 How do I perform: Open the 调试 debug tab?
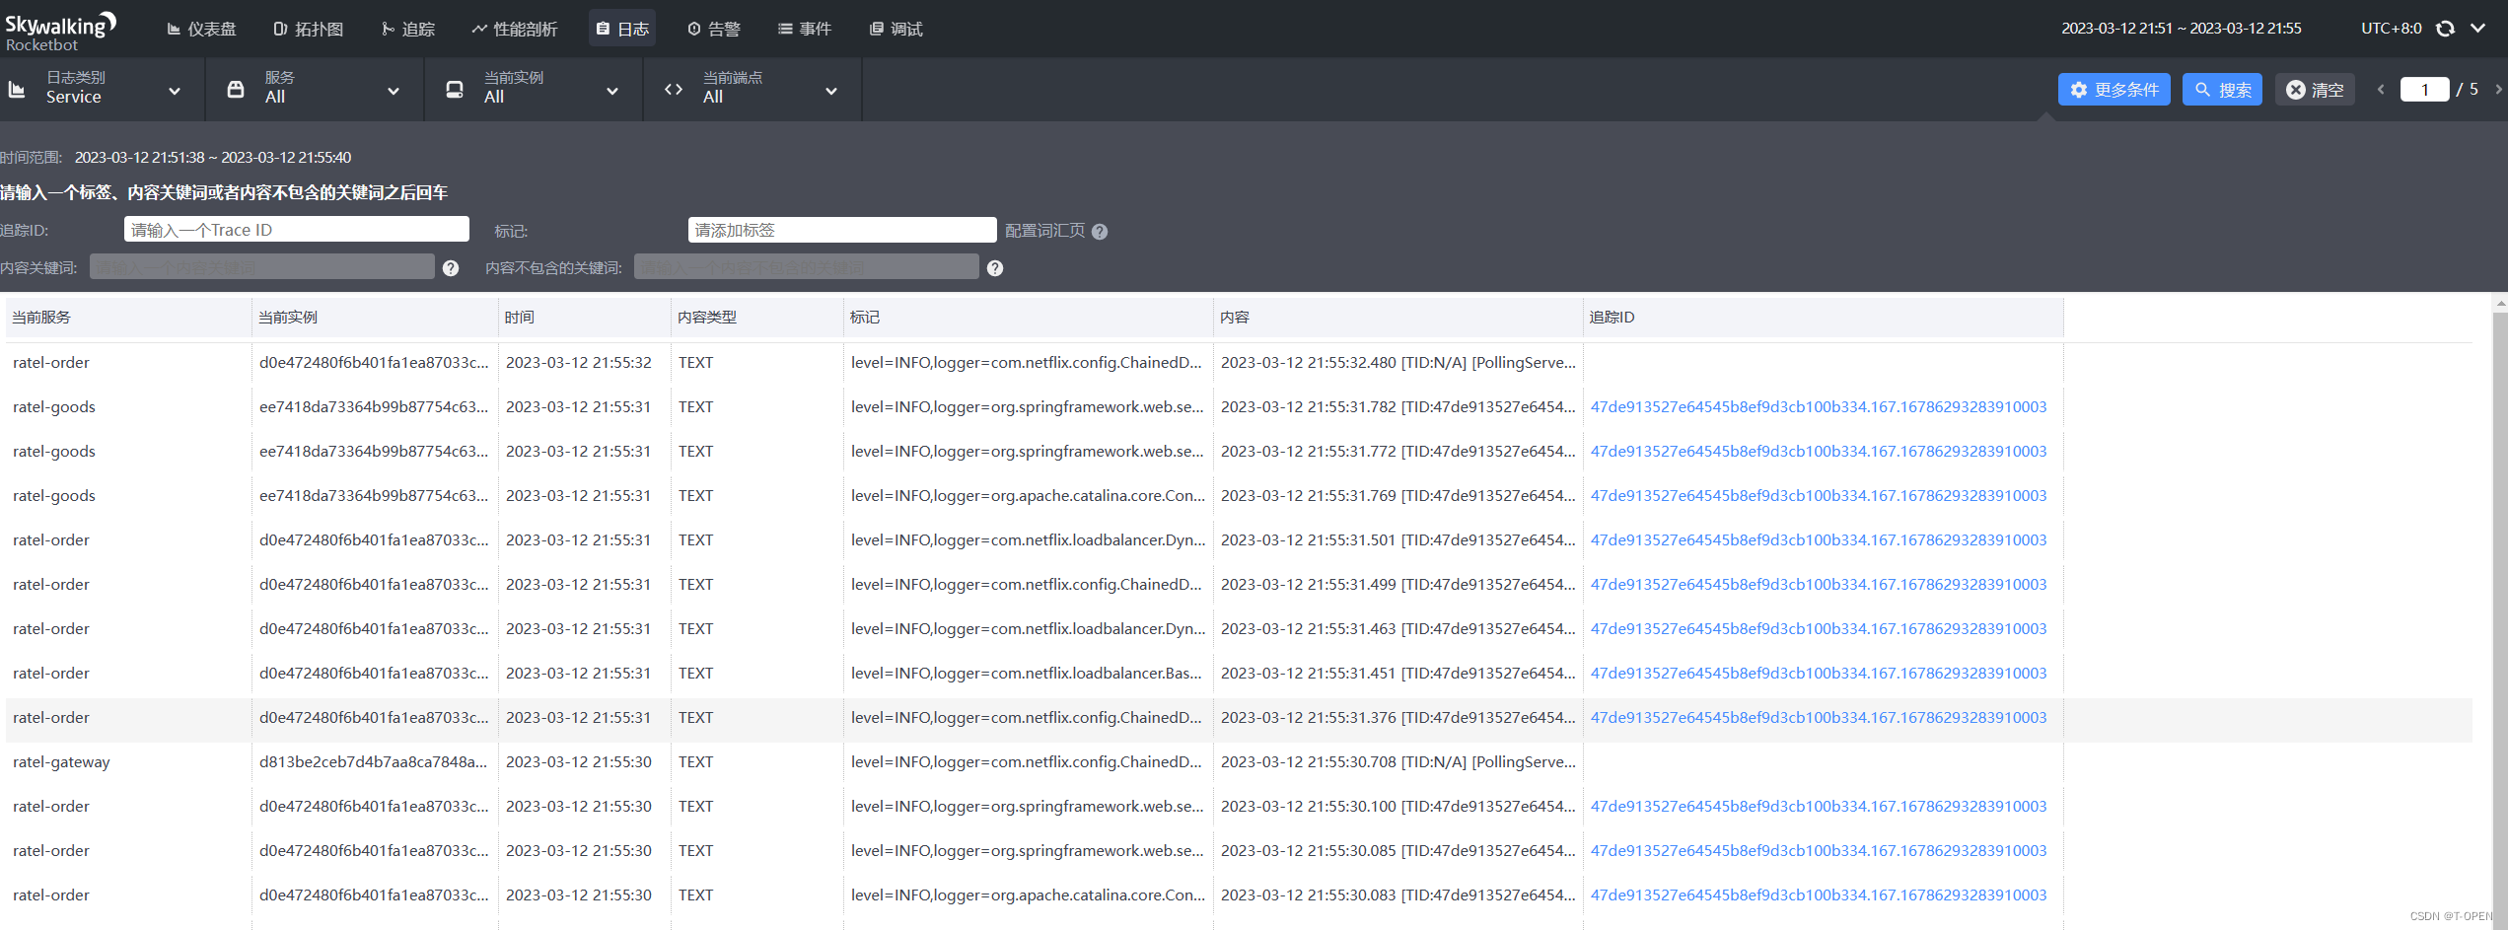pos(896,29)
